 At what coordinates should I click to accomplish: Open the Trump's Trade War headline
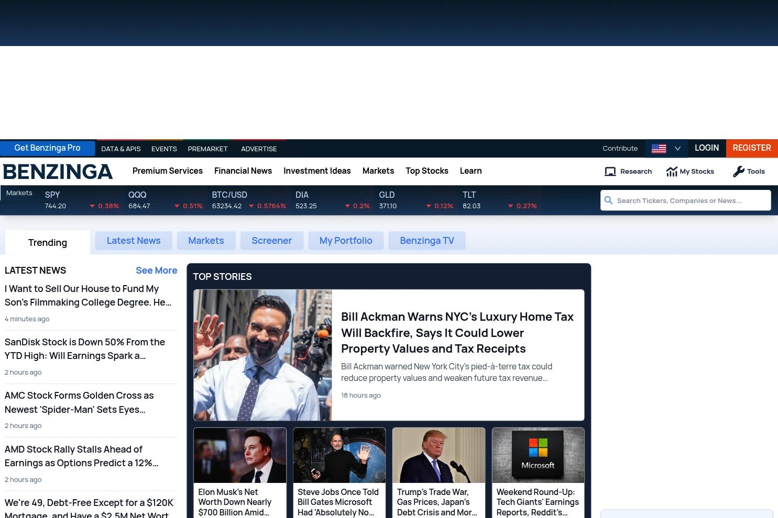click(x=437, y=502)
